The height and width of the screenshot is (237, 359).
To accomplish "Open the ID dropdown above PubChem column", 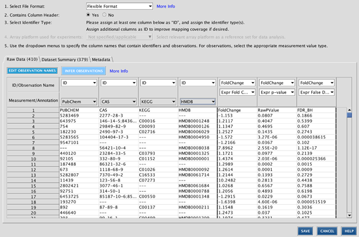I will coord(79,83).
